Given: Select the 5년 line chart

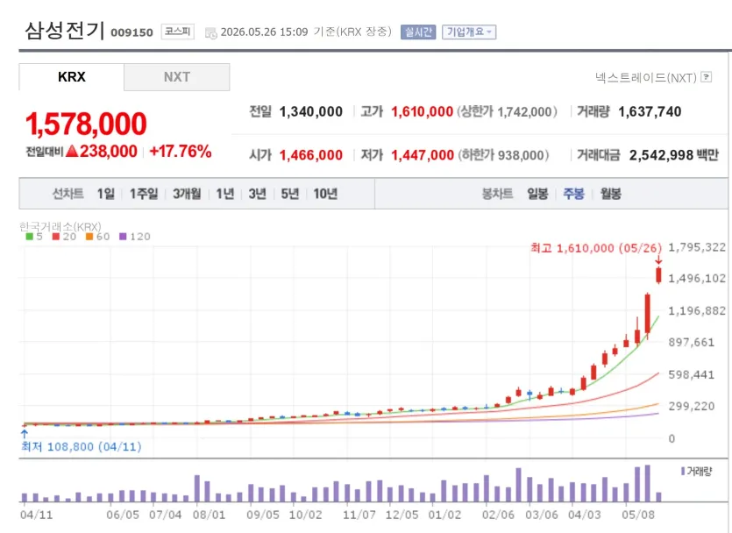Looking at the screenshot, I should tap(290, 193).
